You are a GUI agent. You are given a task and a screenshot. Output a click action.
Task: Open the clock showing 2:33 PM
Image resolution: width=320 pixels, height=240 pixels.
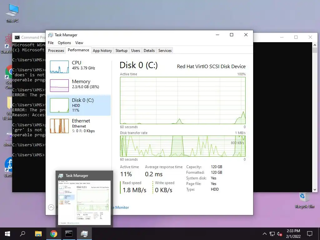[x=293, y=231]
